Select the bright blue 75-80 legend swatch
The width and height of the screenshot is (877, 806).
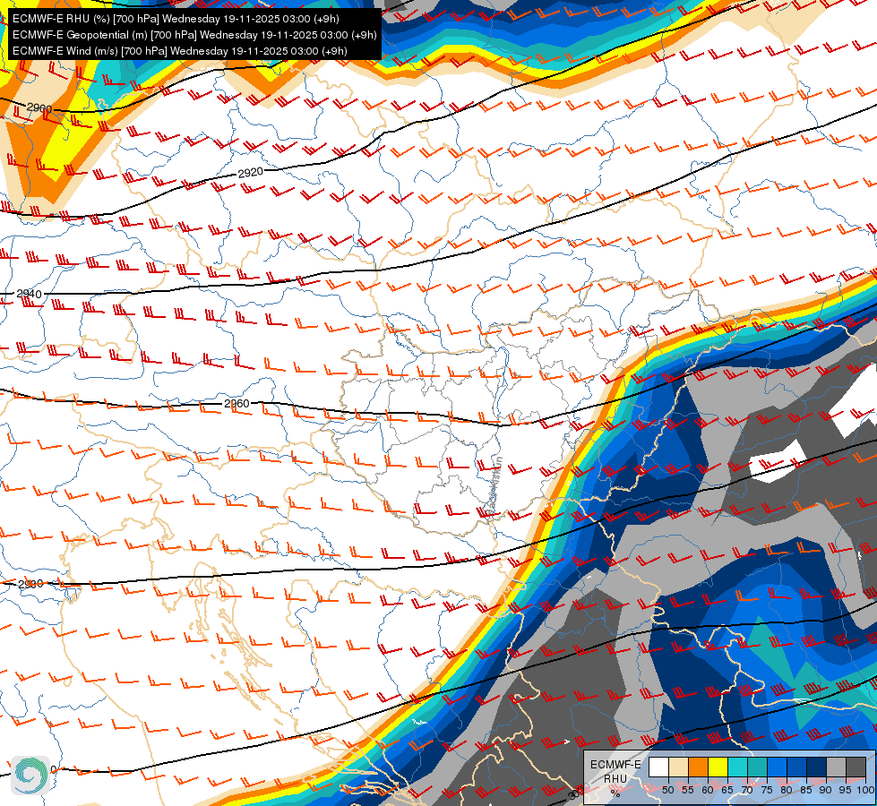pos(777,767)
